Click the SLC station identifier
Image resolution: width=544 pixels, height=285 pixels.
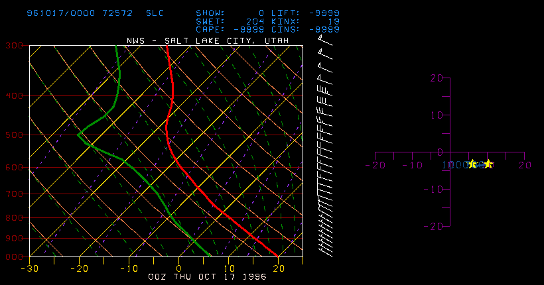tap(155, 13)
